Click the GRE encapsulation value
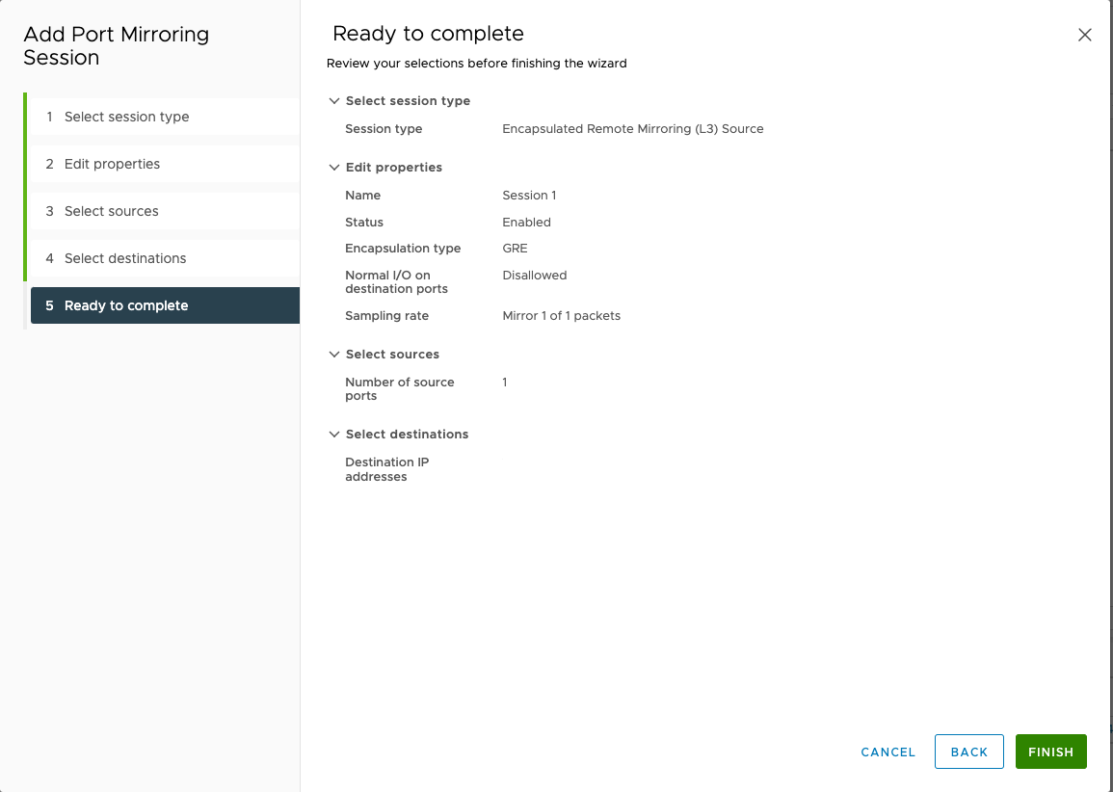Image resolution: width=1113 pixels, height=792 pixels. coord(515,248)
